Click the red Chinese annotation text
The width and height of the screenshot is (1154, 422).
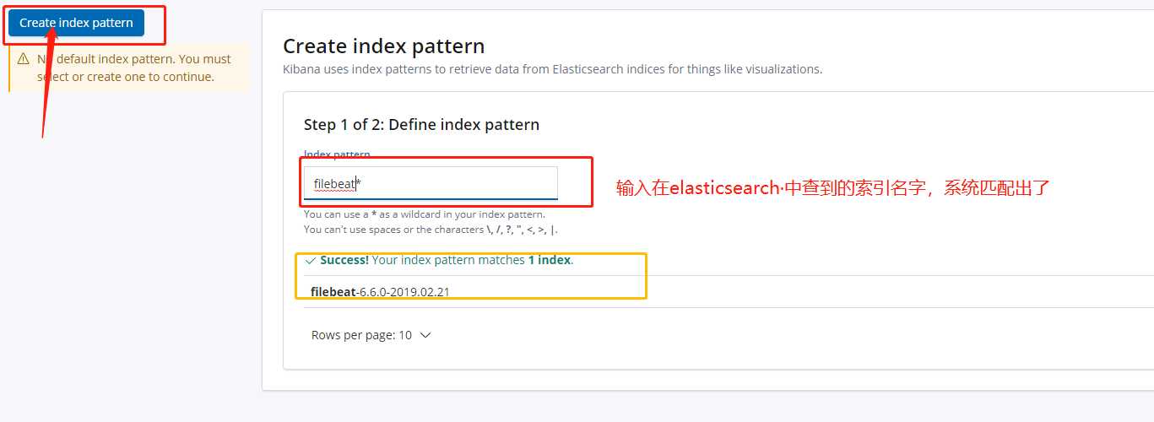pos(832,188)
